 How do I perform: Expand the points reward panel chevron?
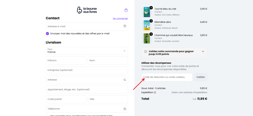tap(203, 51)
